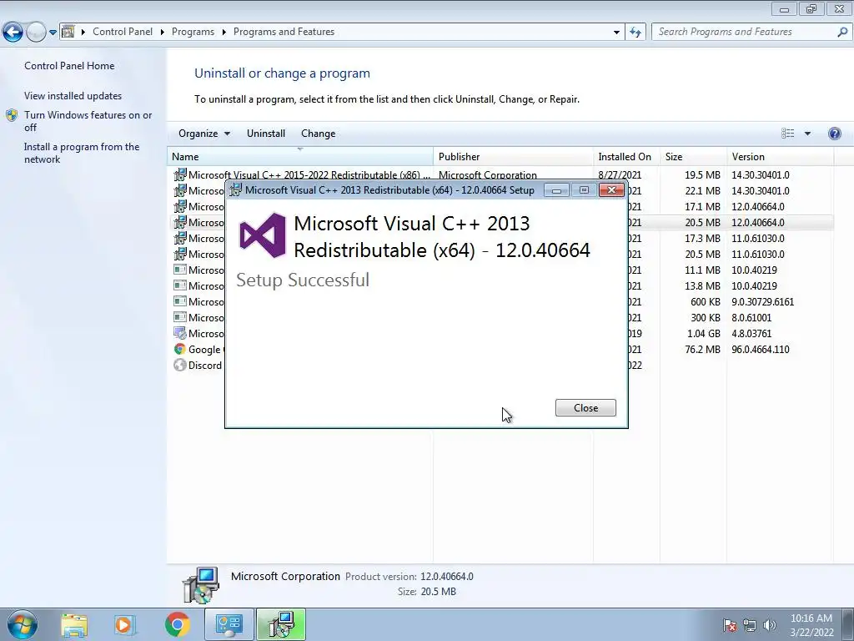Click the Visual Studio logo in setup dialog
This screenshot has height=641, width=854.
point(263,235)
